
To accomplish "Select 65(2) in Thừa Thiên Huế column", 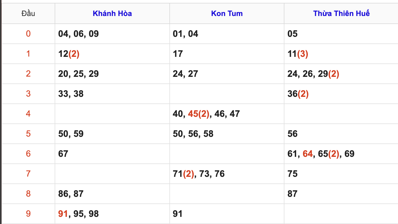I will click(328, 154).
